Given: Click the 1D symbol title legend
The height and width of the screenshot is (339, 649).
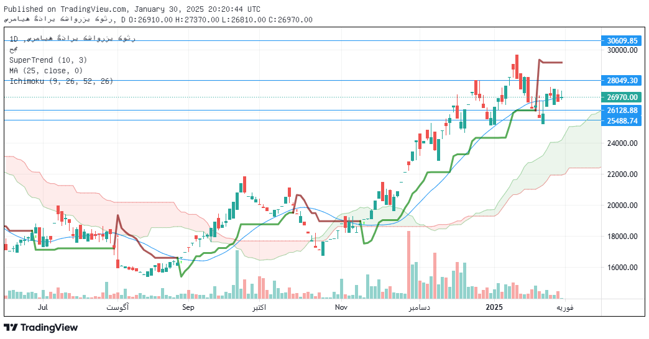Looking at the screenshot, I should coord(73,38).
